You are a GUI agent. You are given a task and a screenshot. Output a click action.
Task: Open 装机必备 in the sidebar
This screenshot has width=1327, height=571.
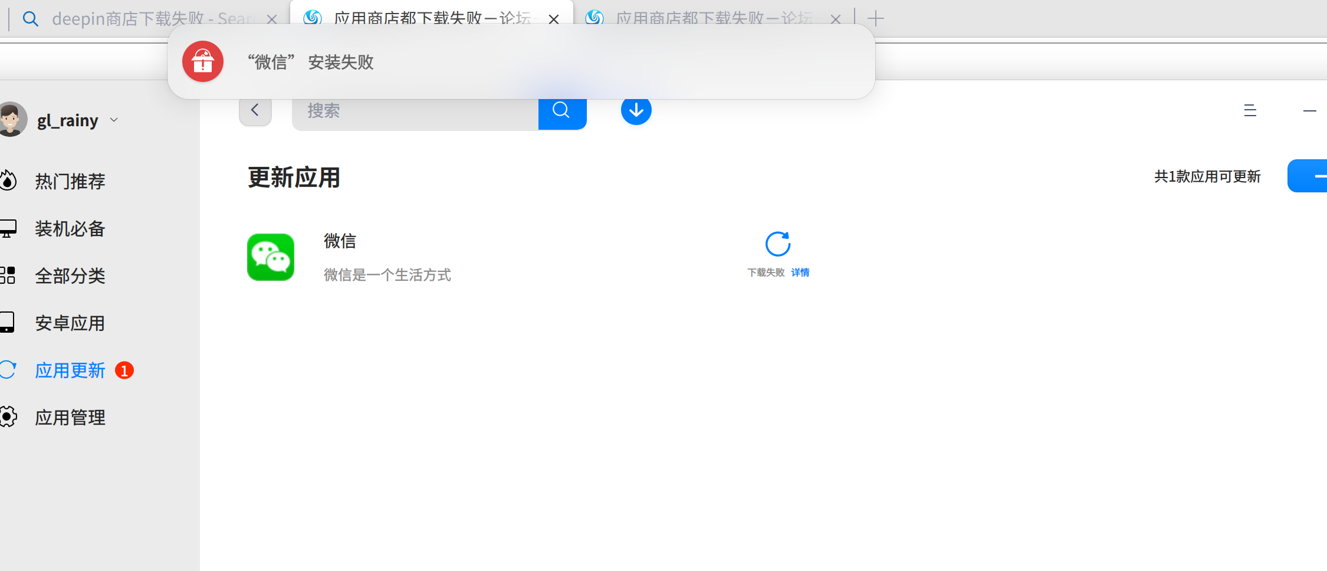click(70, 228)
